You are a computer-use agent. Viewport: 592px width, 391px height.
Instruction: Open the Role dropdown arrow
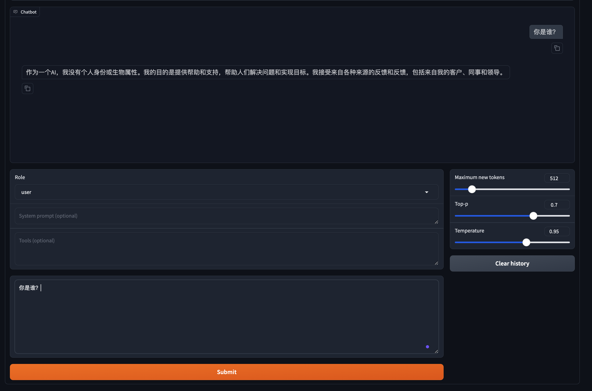point(426,192)
